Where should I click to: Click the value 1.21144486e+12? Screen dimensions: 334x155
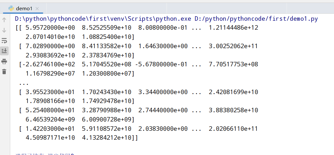(233, 28)
